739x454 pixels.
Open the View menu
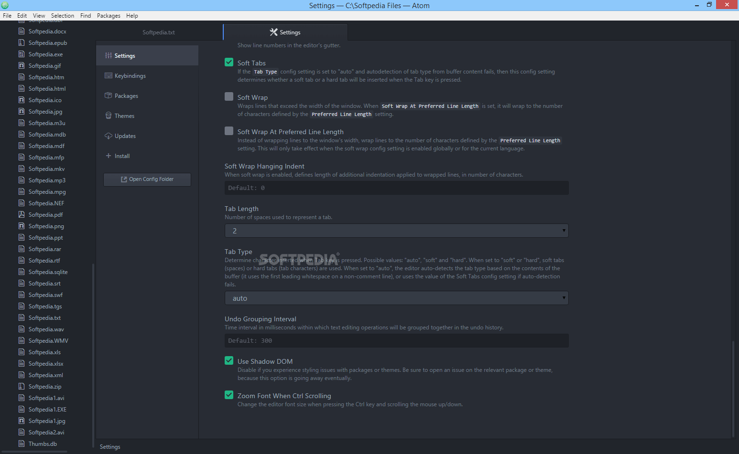(39, 16)
